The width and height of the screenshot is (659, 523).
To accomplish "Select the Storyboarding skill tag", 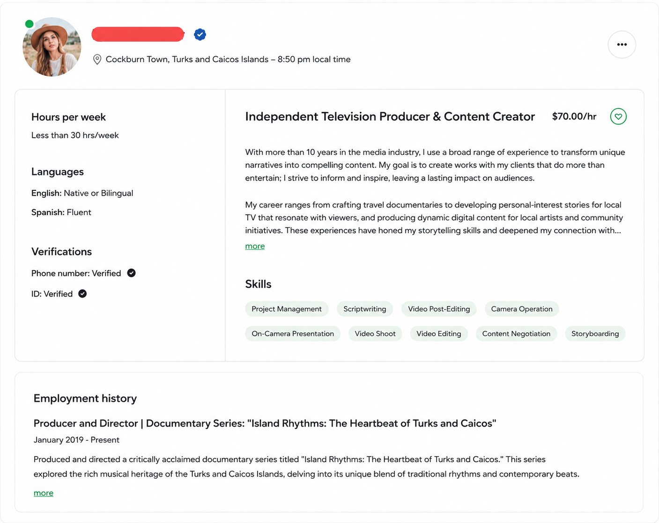I will pyautogui.click(x=595, y=334).
